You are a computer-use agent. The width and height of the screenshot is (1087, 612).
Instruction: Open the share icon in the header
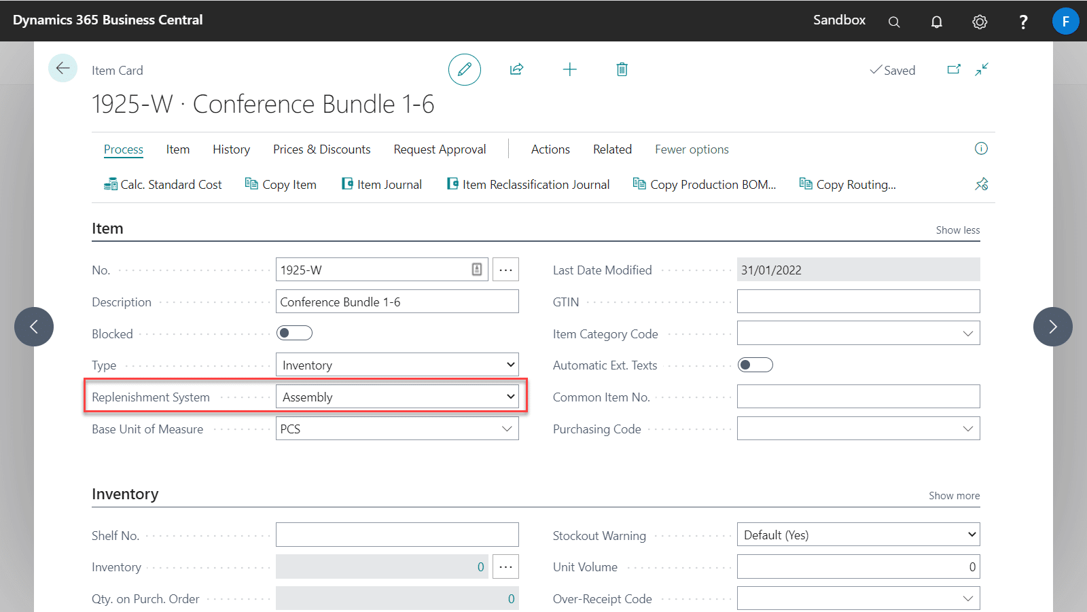coord(517,69)
